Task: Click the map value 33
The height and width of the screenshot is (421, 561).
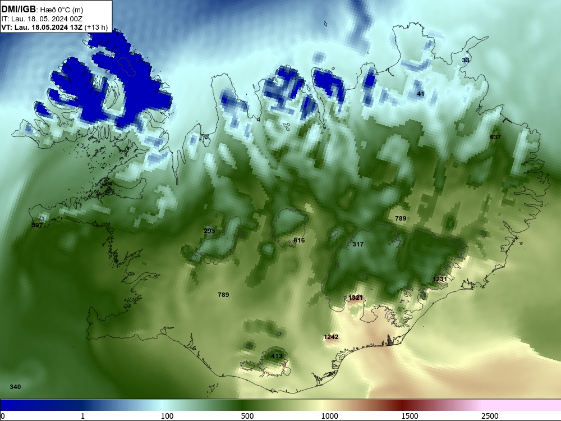Action: tap(466, 60)
